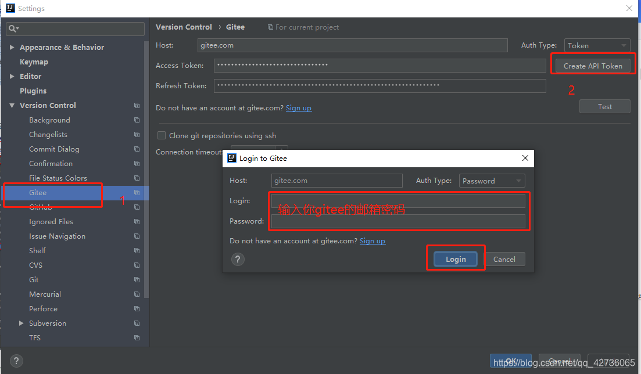Viewport: 641px width, 374px height.
Task: Open Auth Type Token dropdown in Settings
Action: coord(597,45)
